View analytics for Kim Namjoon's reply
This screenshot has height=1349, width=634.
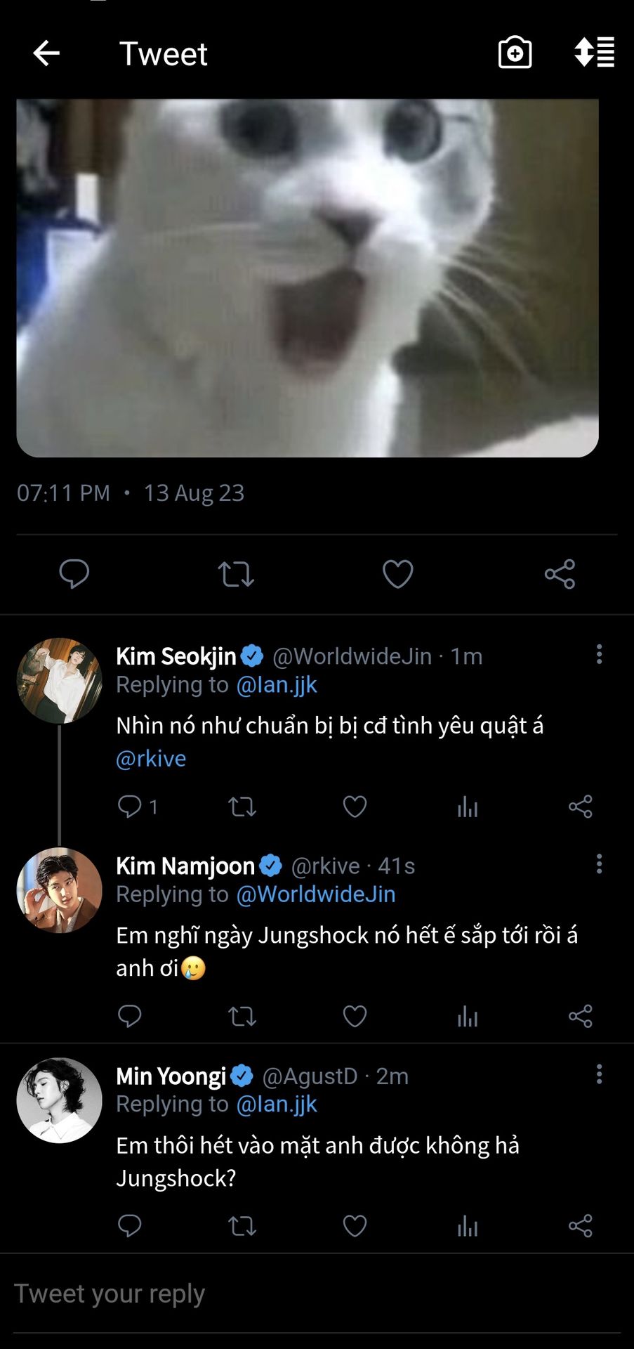click(467, 1016)
